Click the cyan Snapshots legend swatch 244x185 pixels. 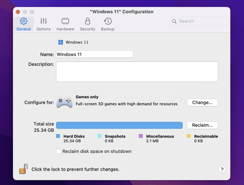(x=99, y=136)
